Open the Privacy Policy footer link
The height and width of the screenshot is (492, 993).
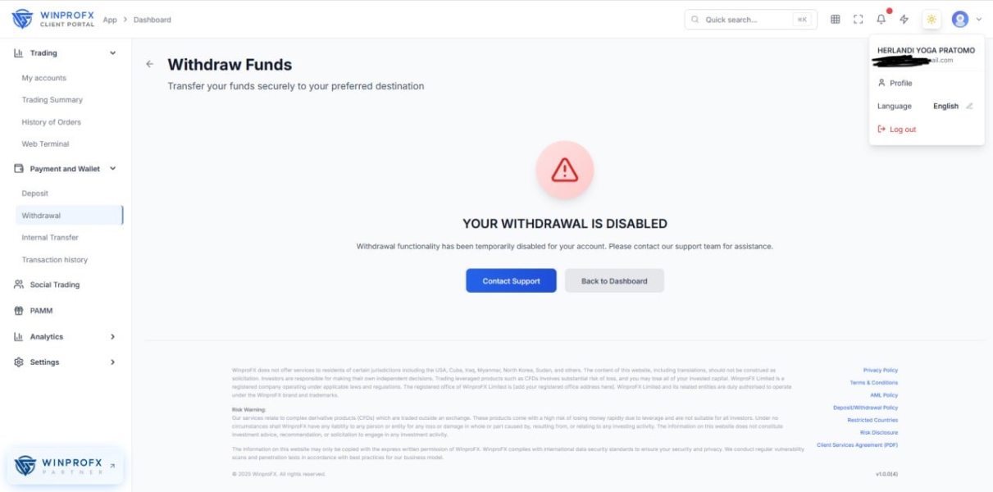[880, 371]
